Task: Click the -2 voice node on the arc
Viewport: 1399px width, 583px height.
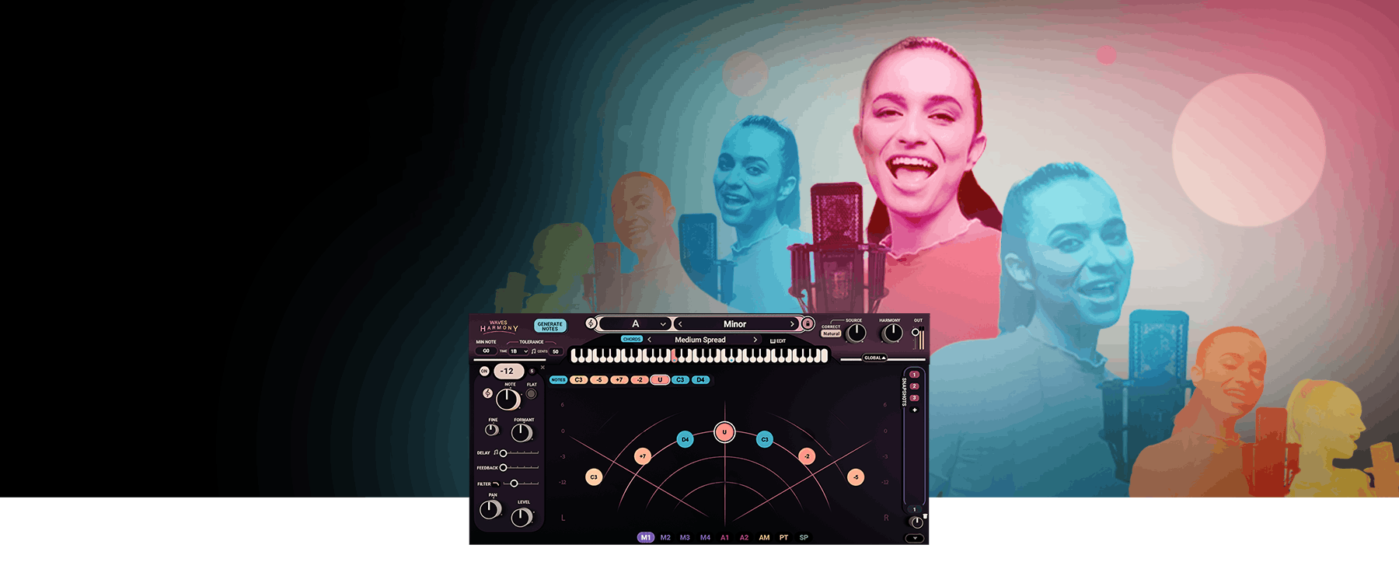Action: tap(807, 456)
